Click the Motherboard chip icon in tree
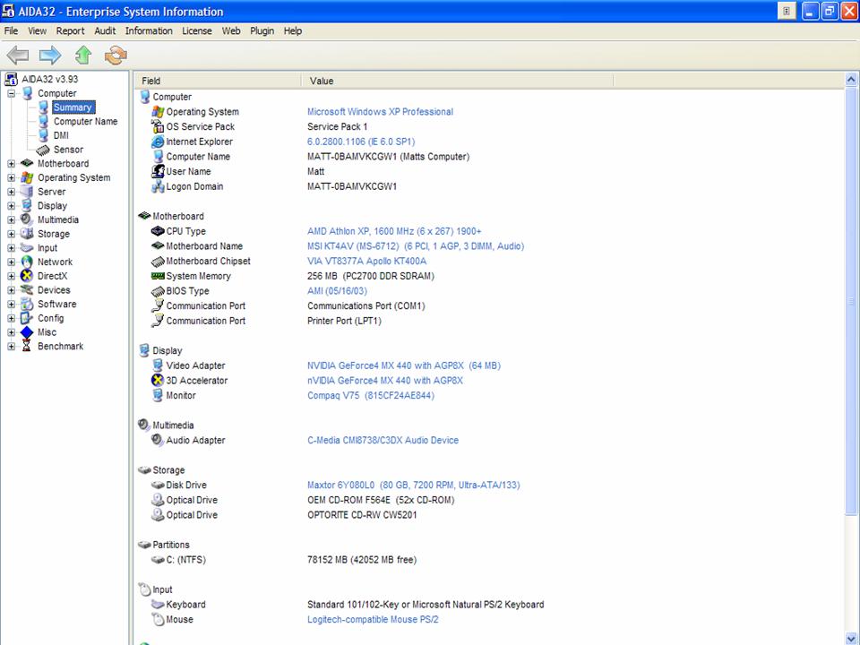Viewport: 860px width, 645px height. [x=26, y=163]
